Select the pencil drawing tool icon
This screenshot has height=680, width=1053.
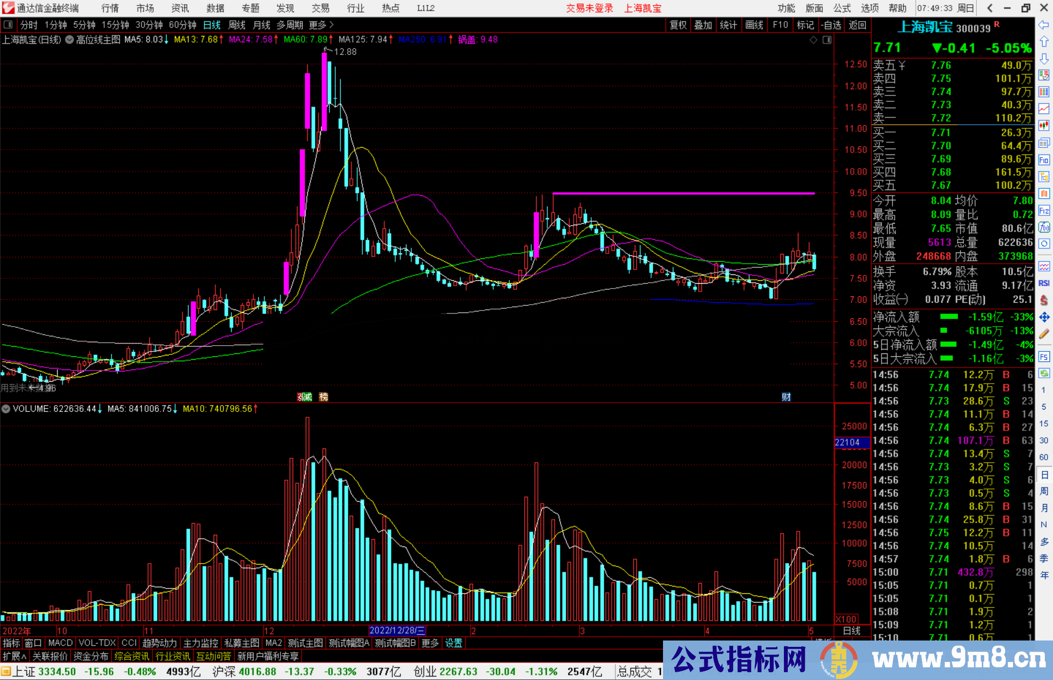[x=1044, y=334]
